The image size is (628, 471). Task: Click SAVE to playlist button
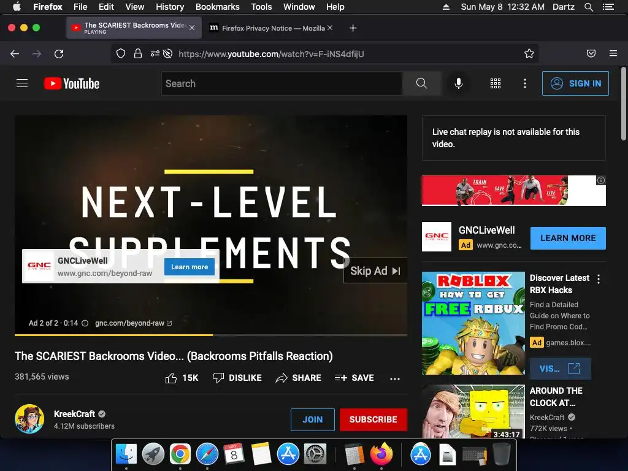354,378
